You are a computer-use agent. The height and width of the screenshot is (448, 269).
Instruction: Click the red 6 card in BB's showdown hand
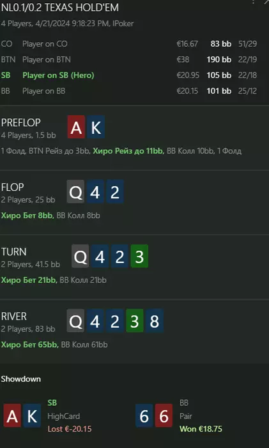click(164, 416)
